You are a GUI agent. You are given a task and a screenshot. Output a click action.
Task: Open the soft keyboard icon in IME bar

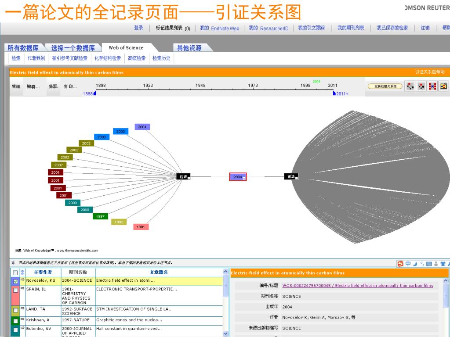pos(429,264)
